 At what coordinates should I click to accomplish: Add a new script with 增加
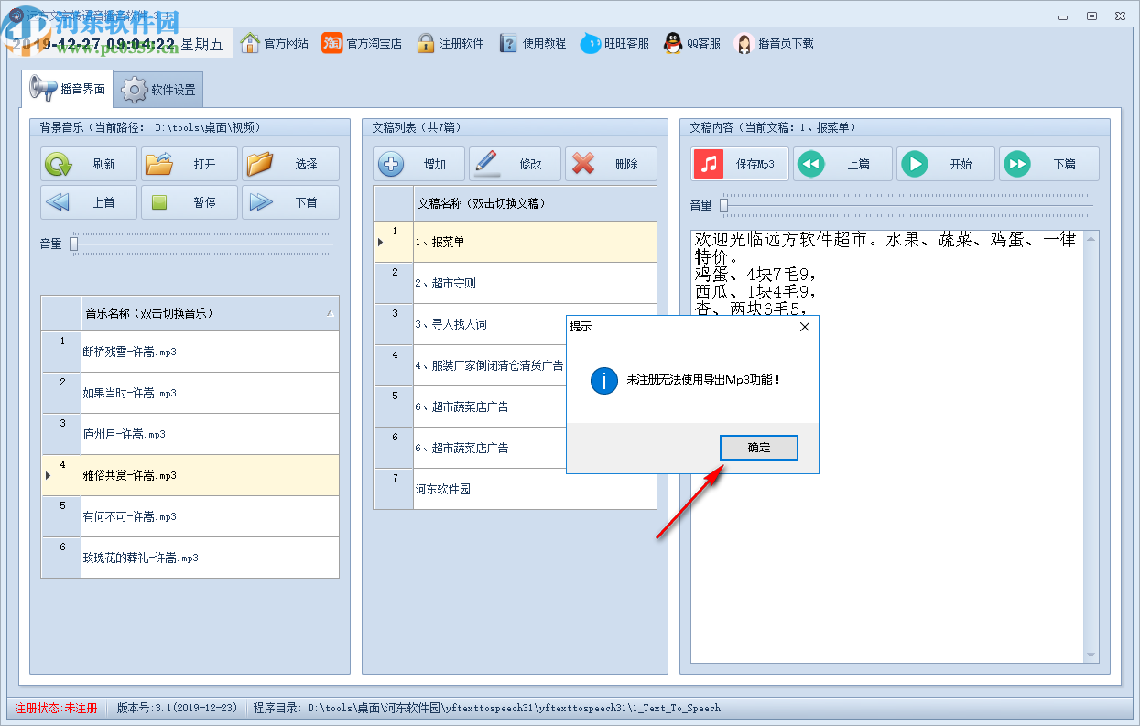click(419, 165)
